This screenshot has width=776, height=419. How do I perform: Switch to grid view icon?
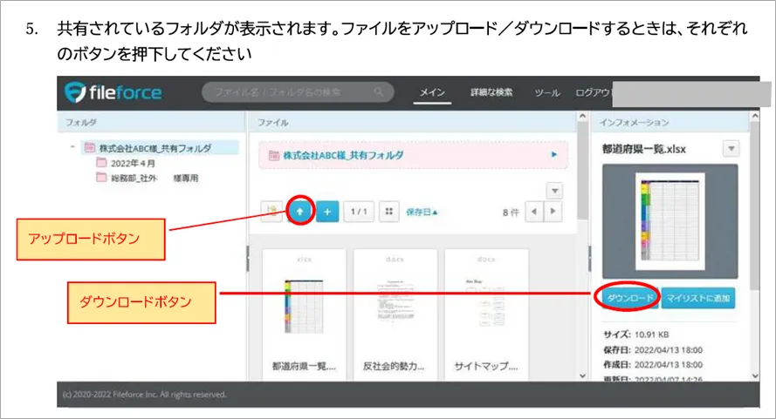tap(389, 212)
